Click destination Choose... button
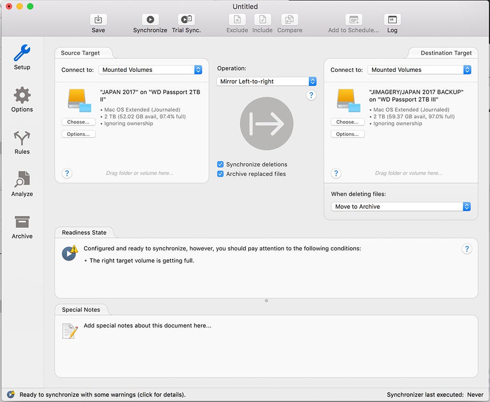Screen dimensions: 490x402 pyautogui.click(x=347, y=122)
